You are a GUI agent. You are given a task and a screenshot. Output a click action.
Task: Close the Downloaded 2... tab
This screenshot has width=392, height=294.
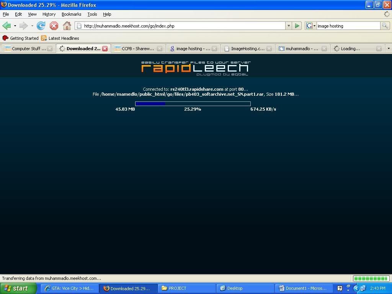coord(105,49)
